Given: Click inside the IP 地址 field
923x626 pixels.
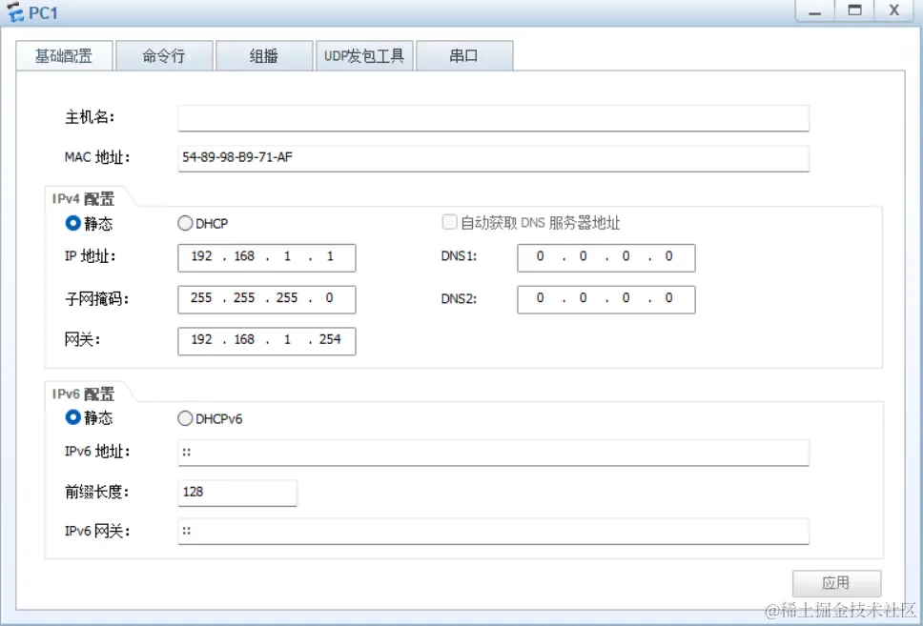Looking at the screenshot, I should tap(266, 257).
